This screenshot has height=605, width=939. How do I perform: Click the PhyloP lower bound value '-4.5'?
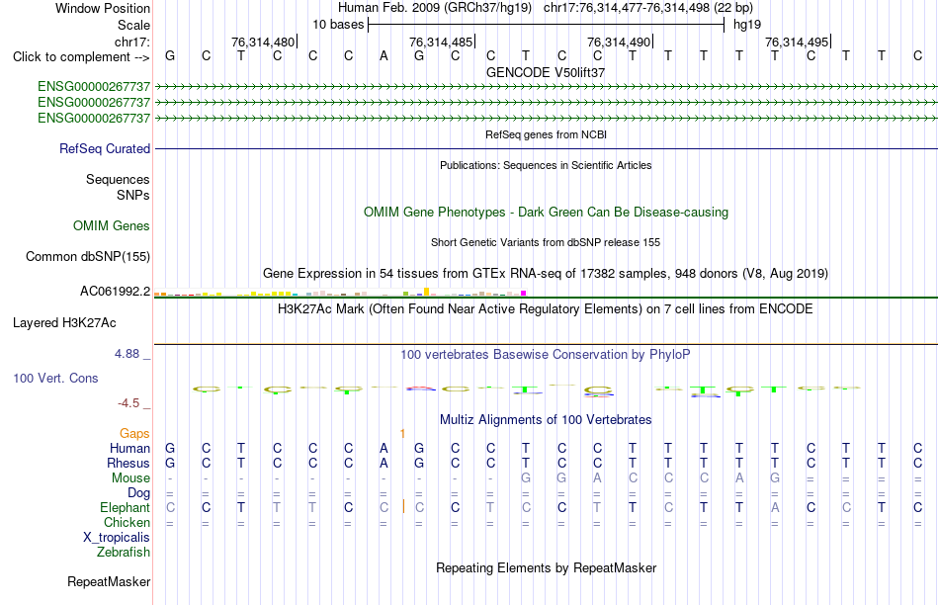coord(128,403)
